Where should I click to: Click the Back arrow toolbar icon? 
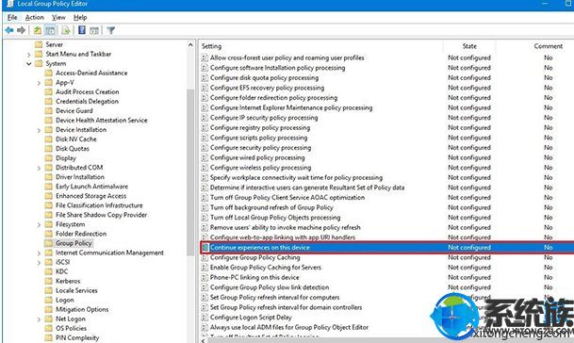[9, 30]
